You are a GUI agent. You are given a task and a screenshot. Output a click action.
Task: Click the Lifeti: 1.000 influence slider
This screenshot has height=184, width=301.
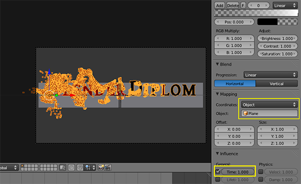point(238,179)
